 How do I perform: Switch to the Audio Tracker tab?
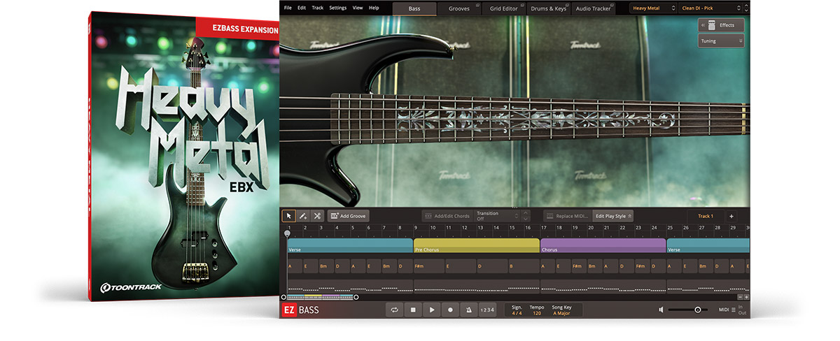[594, 8]
